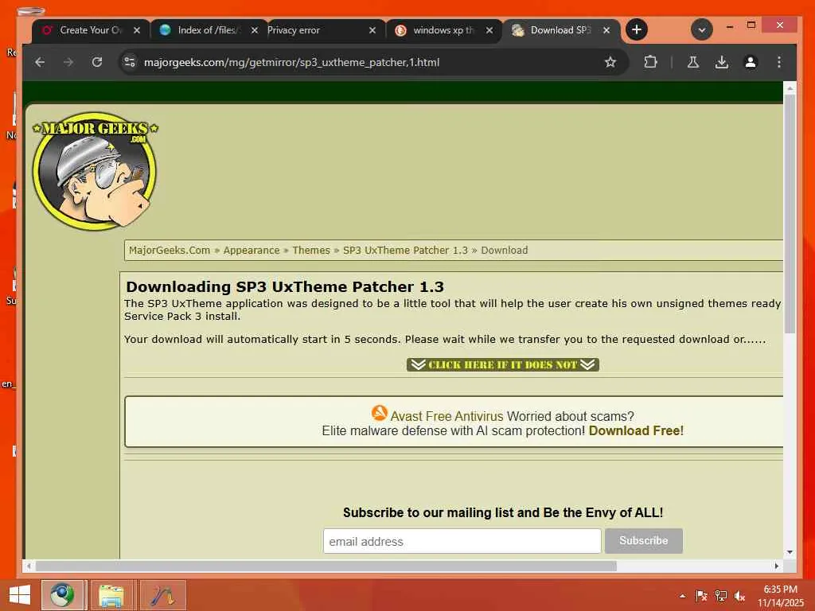
Task: Click the vertical scrollbar thumb
Action: coord(790,213)
